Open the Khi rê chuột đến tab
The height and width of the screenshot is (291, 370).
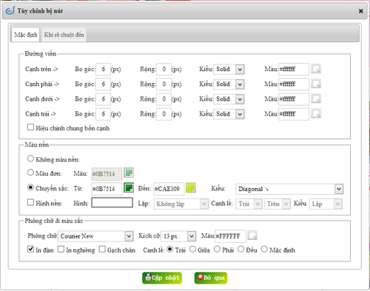pos(64,35)
